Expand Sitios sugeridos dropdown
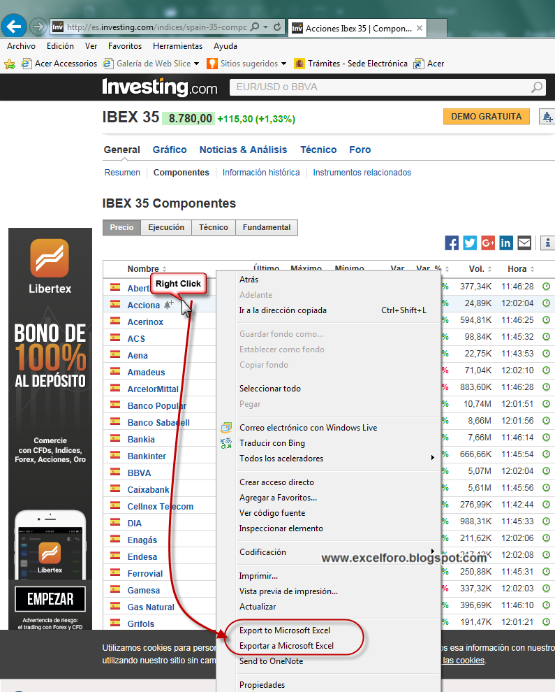Image resolution: width=555 pixels, height=692 pixels. point(284,64)
